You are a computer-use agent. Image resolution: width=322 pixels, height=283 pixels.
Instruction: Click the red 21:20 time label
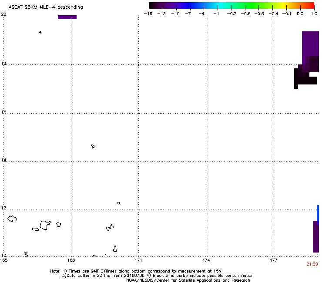pos(312,264)
